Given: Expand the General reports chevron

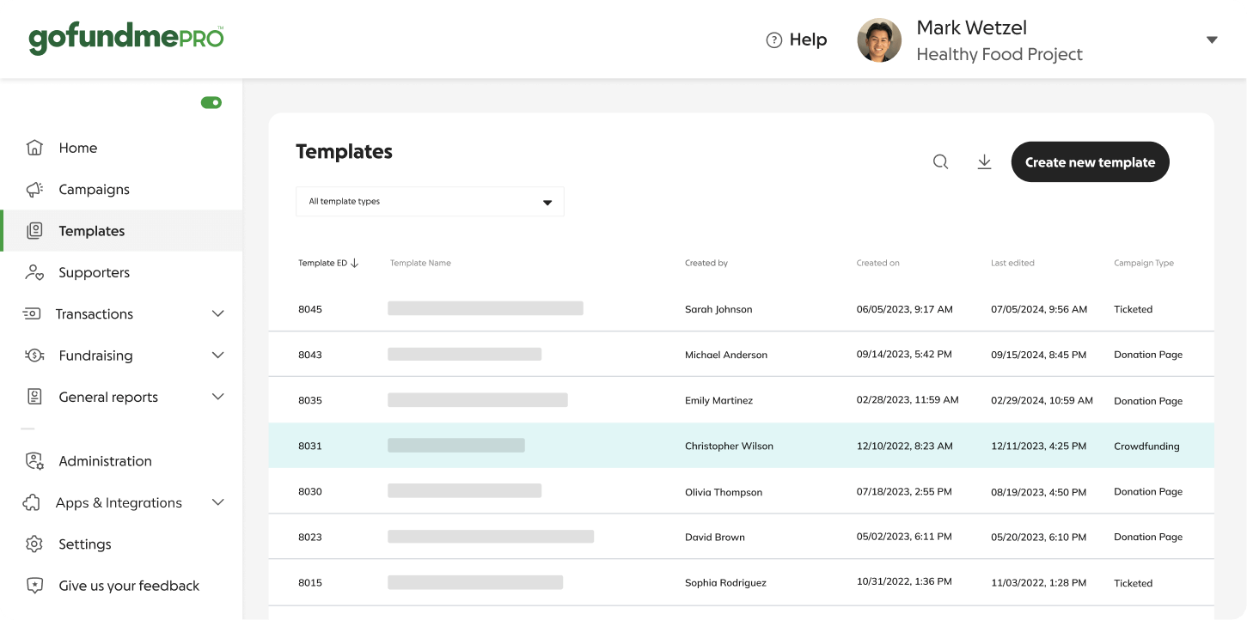Looking at the screenshot, I should click(x=218, y=397).
